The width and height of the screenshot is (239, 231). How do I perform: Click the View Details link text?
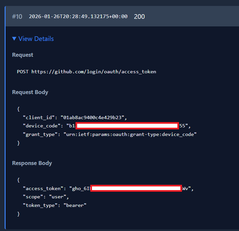pos(36,39)
